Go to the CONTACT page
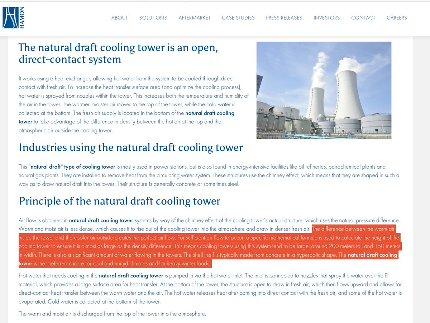Viewport: 430px width, 323px height. pyautogui.click(x=363, y=18)
